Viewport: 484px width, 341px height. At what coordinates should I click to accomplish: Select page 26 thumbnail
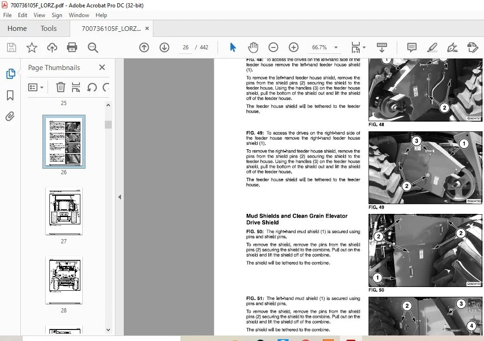click(64, 141)
